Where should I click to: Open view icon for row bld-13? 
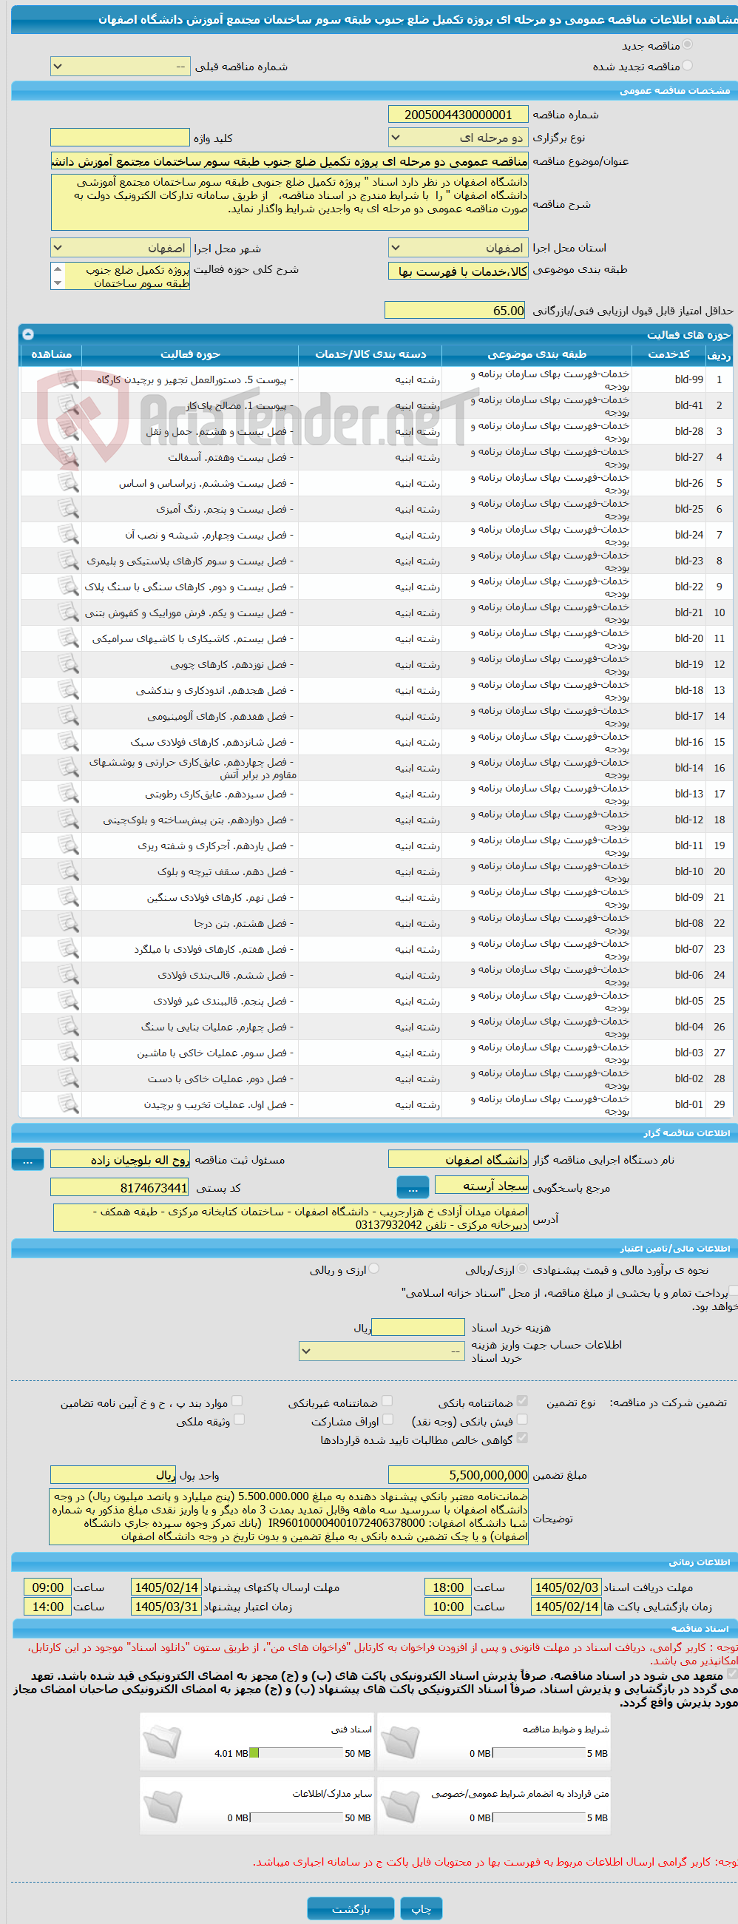pos(68,794)
